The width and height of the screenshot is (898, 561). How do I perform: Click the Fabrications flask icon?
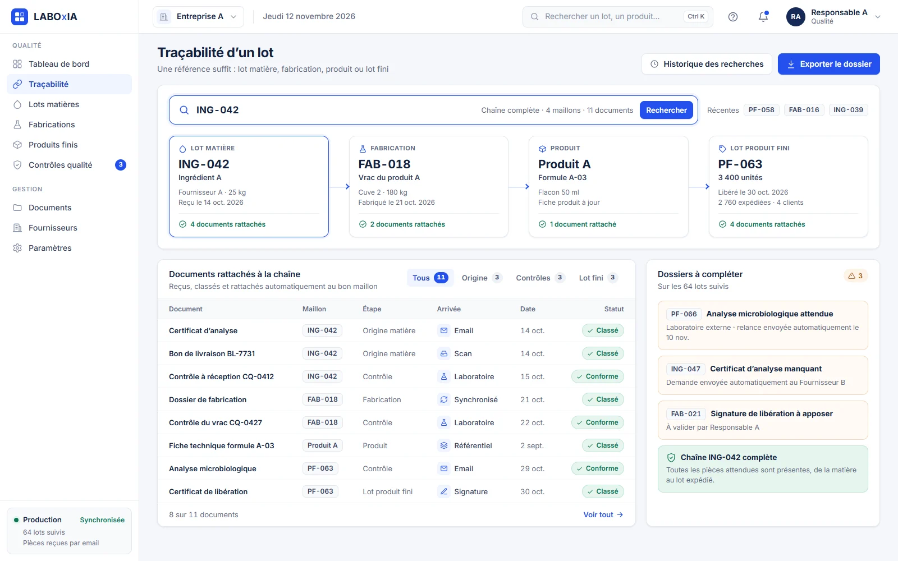click(17, 125)
